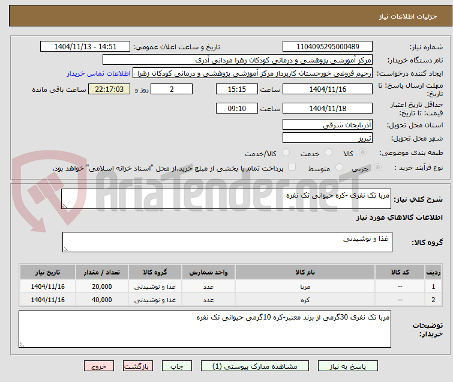Click the چاپ print button
453x382 pixels.
click(177, 366)
